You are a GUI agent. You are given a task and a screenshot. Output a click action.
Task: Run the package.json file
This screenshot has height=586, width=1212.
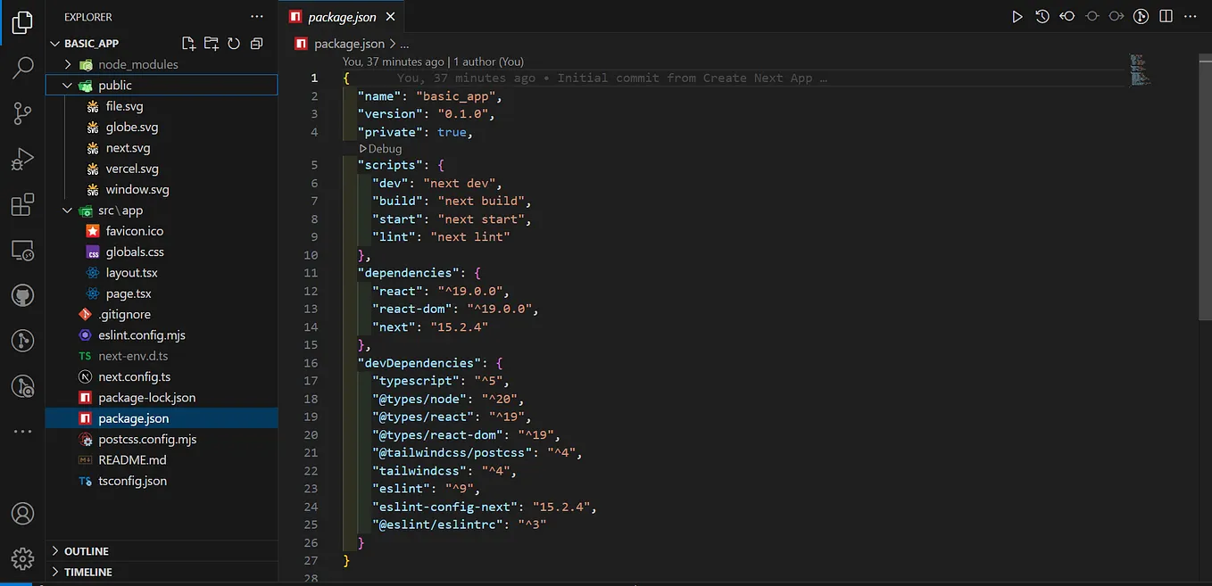[x=1017, y=15]
